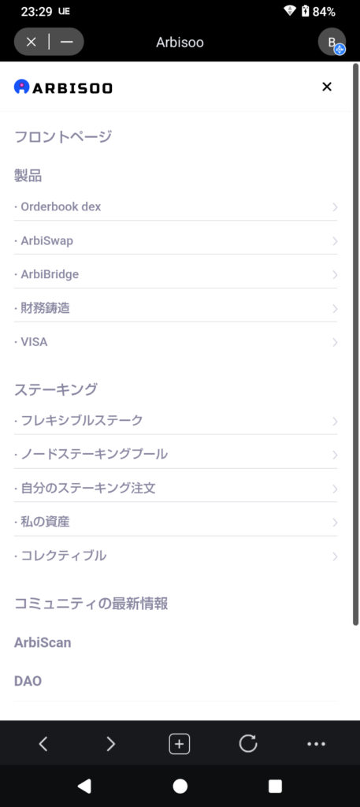Open a new tab with the plus icon
Screen dimensions: 360x807
pos(180,744)
